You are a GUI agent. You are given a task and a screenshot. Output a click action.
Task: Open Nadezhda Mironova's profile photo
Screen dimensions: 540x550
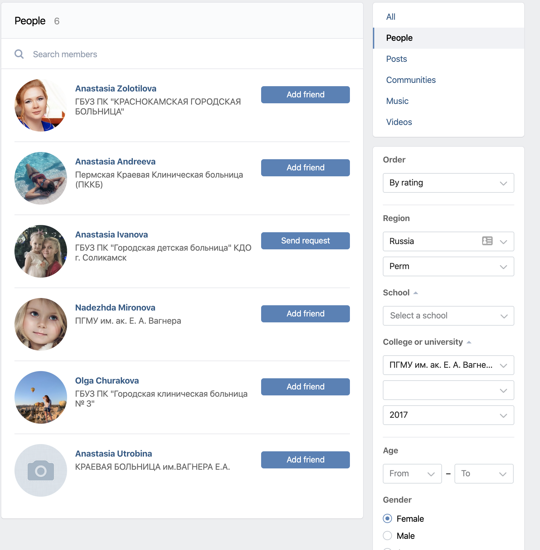41,324
